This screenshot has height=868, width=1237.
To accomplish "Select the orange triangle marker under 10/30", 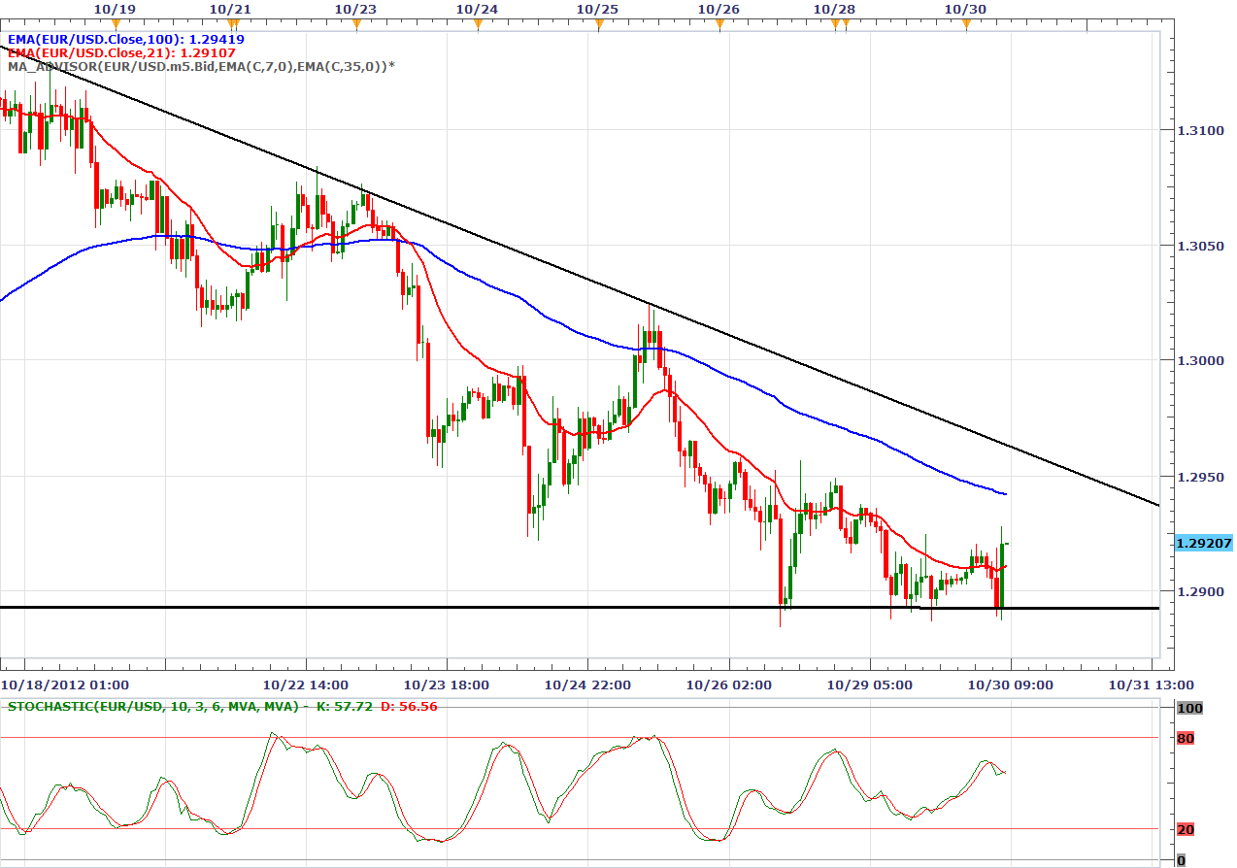I will (966, 24).
